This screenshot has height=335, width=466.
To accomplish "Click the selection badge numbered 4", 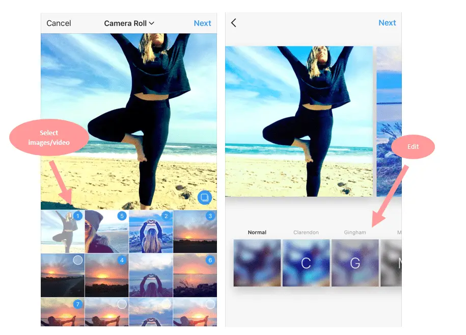I will pos(122,260).
